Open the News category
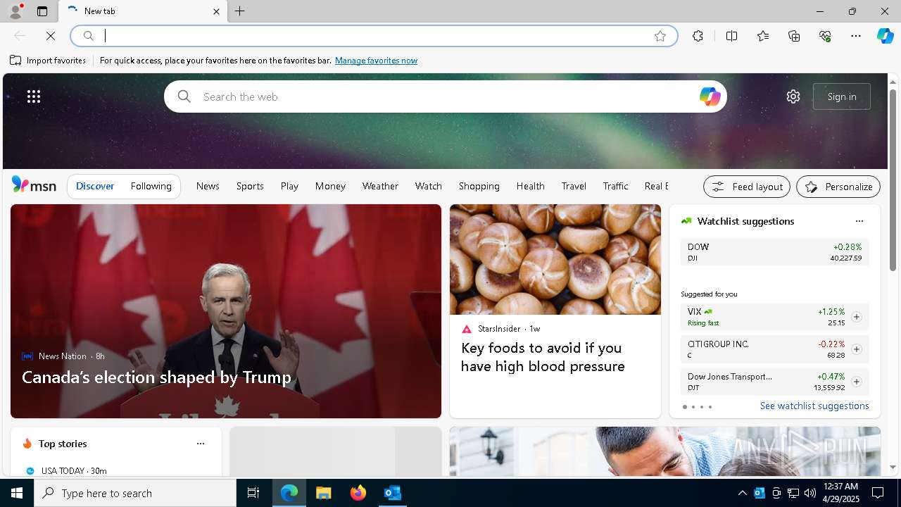The width and height of the screenshot is (901, 507). coord(208,186)
